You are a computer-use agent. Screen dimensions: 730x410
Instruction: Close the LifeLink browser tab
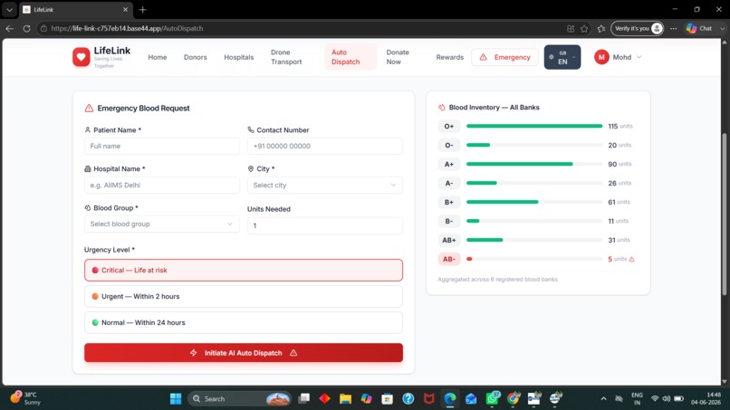click(125, 9)
